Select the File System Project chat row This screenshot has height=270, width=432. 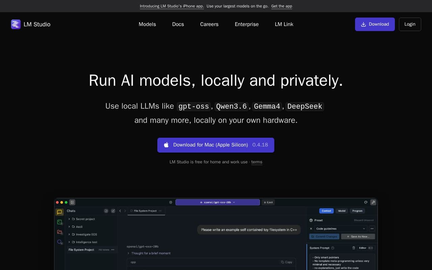pyautogui.click(x=91, y=250)
